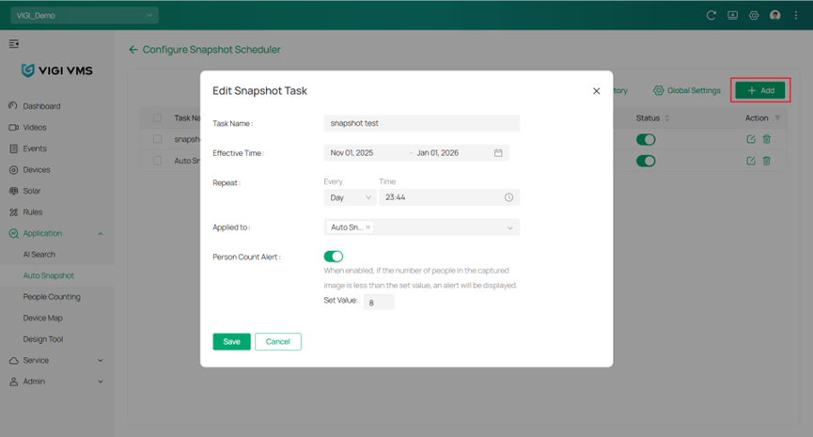
Task: Filter the Action column
Action: pyautogui.click(x=777, y=118)
